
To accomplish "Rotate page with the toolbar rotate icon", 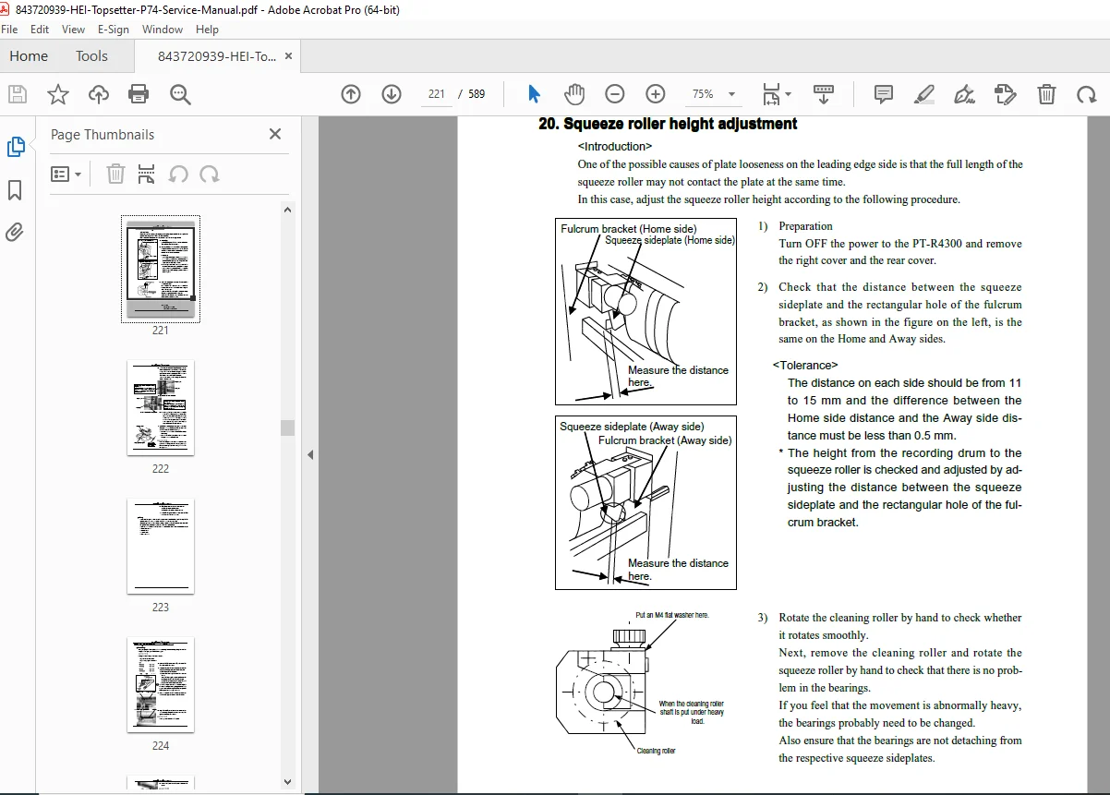I will pos(1086,94).
